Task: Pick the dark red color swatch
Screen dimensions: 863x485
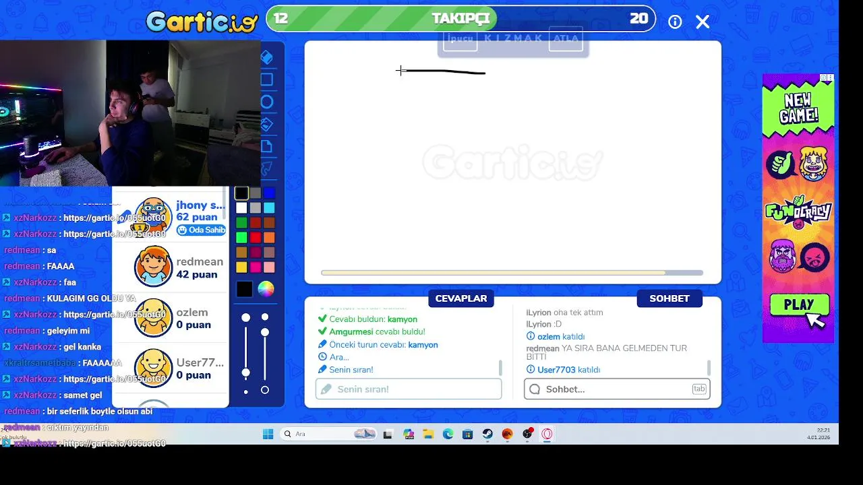Action: (256, 223)
